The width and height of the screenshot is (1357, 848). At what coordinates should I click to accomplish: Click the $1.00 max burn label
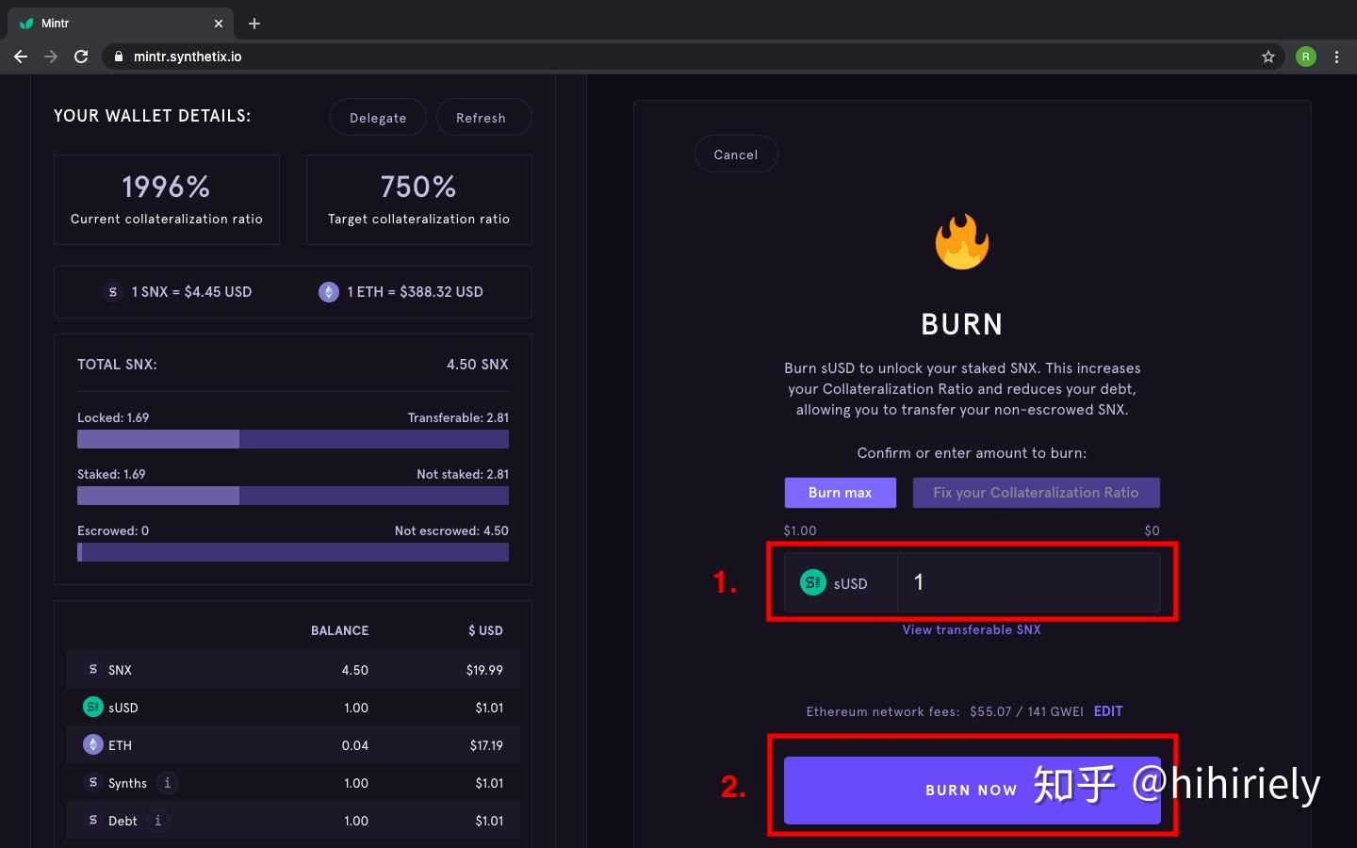(x=800, y=530)
